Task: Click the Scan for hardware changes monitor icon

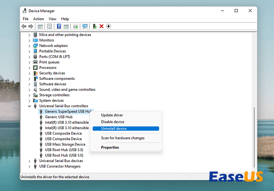Action: tap(85, 26)
